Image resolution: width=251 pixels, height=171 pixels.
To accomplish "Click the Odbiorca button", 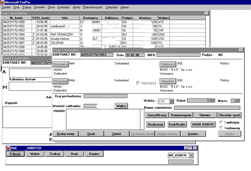I will [168, 64].
